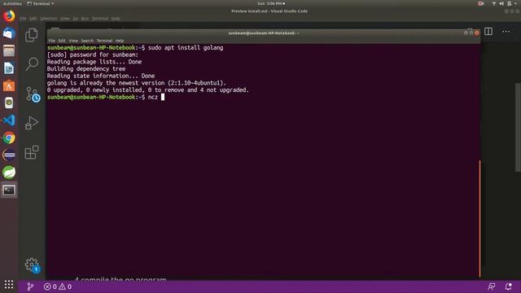Open More Actions ellipsis in VS Code editor
The image size is (521, 293).
pyautogui.click(x=506, y=31)
